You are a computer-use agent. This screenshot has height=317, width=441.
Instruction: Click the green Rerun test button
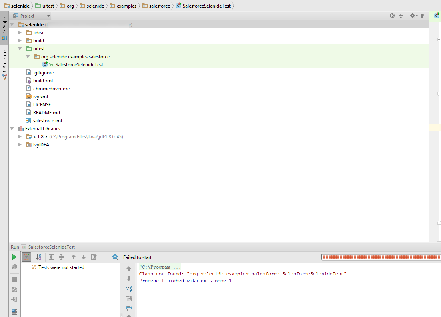click(14, 257)
